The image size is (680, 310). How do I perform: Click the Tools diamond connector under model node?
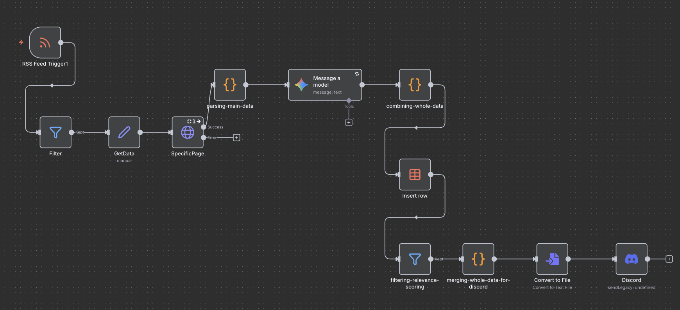(x=349, y=101)
